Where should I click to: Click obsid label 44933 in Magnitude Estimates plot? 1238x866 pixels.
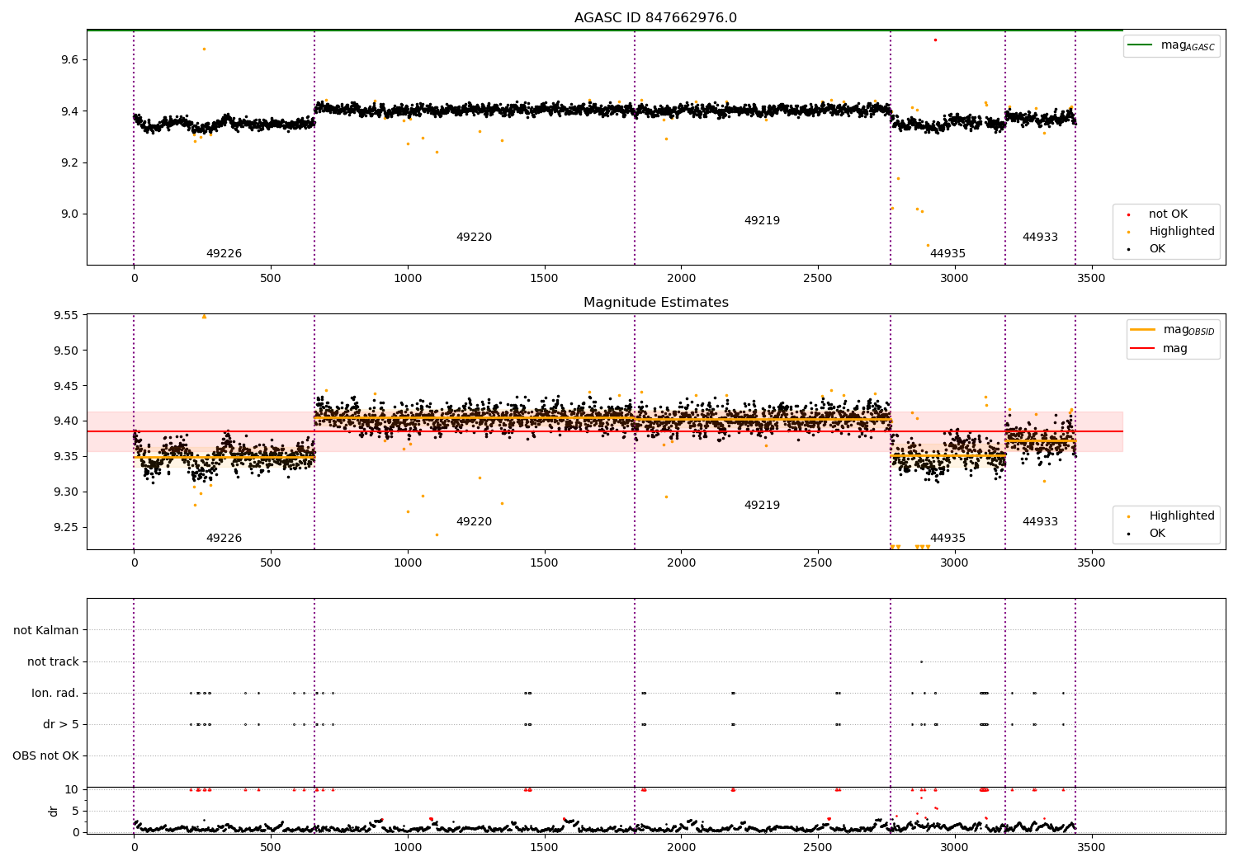pos(1040,522)
